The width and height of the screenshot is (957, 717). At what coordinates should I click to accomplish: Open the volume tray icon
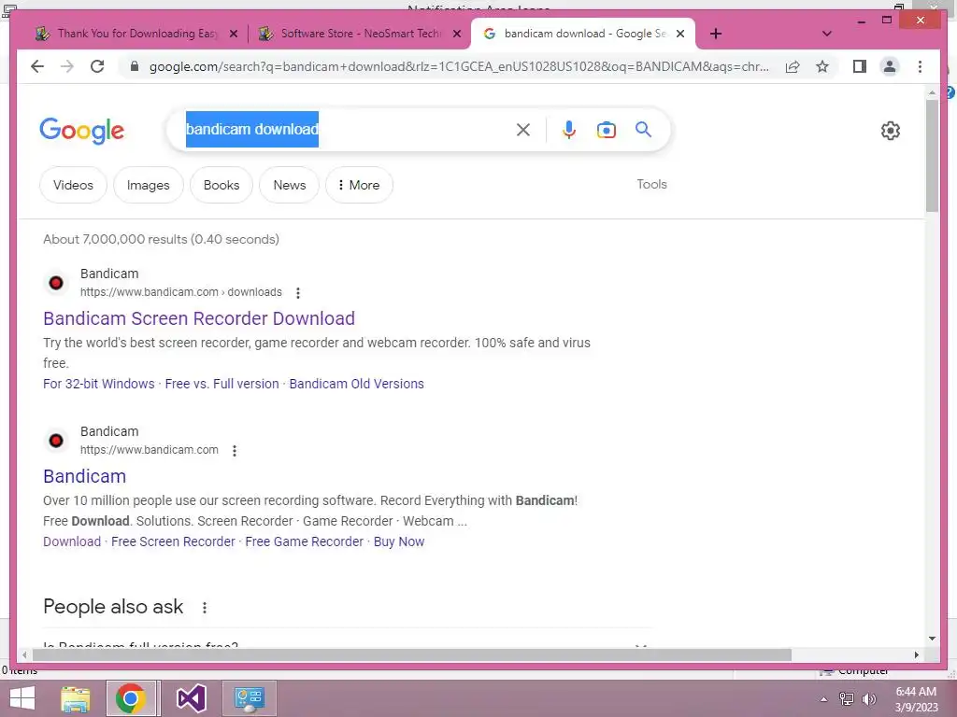coord(868,699)
